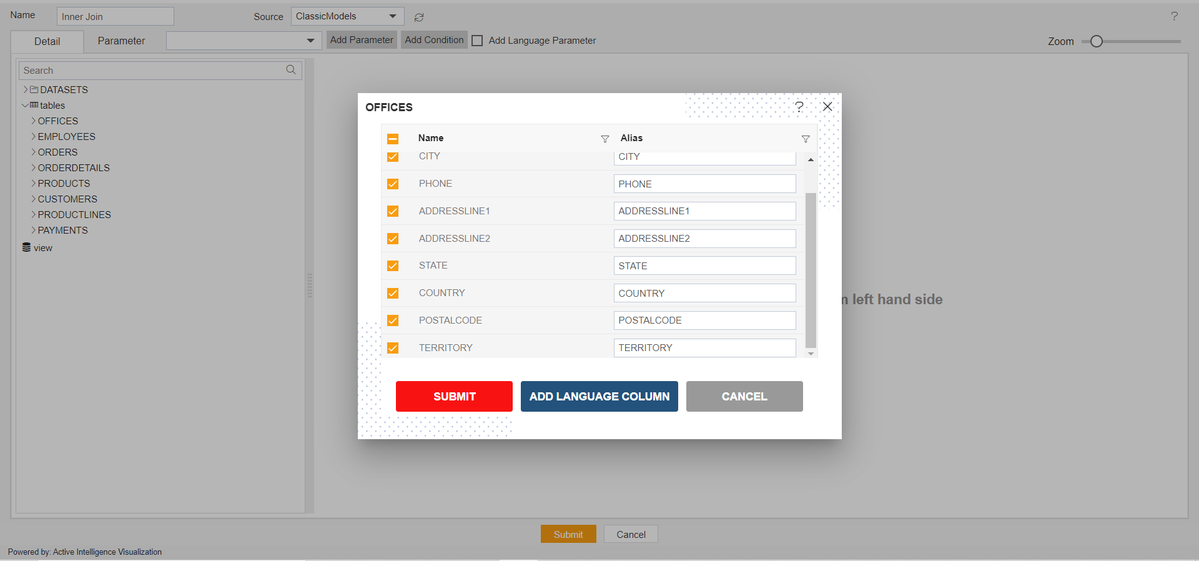
Task: Edit the COUNTRY alias field
Action: (x=704, y=293)
